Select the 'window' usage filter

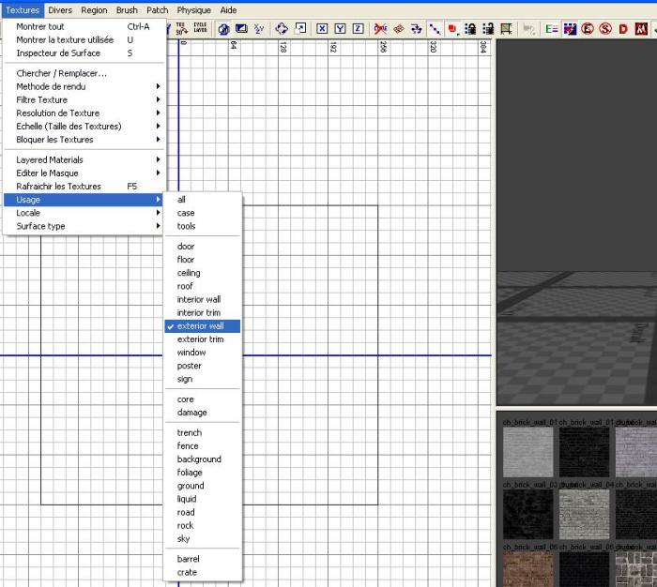pos(203,353)
